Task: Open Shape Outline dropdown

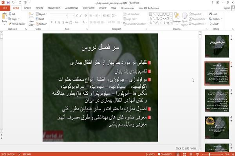Action: [198, 19]
